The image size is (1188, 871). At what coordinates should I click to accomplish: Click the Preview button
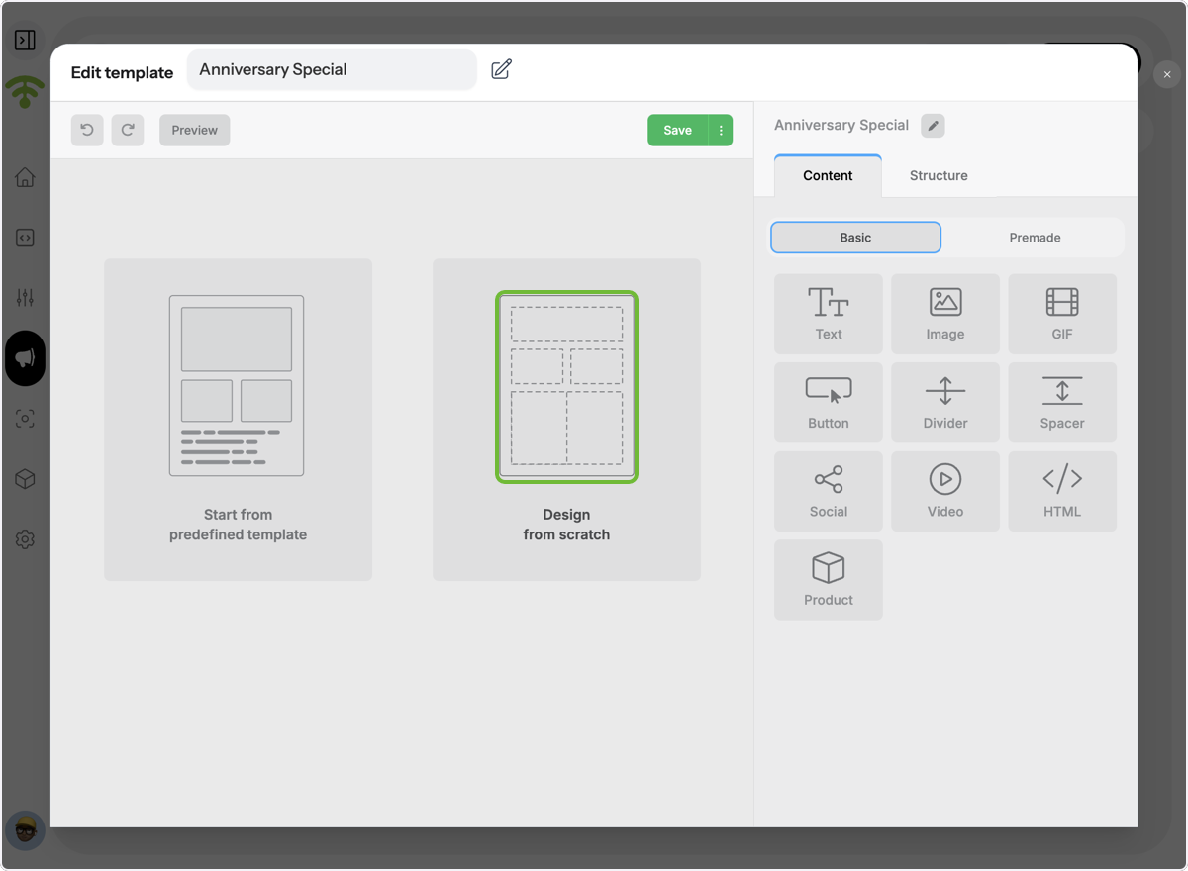pos(195,130)
